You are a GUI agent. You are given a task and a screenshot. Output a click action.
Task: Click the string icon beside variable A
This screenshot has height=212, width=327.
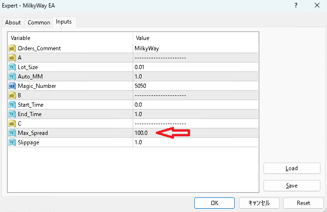tap(12, 58)
